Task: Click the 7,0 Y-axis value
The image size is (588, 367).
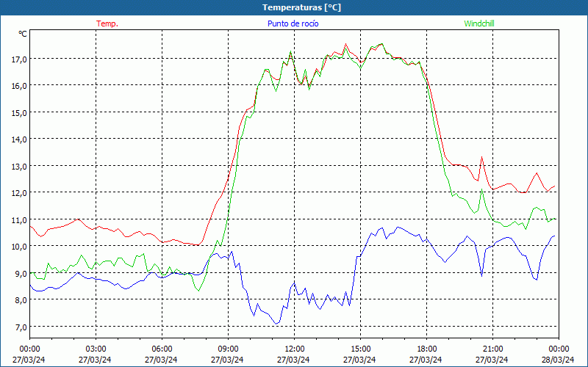Action: coord(21,327)
